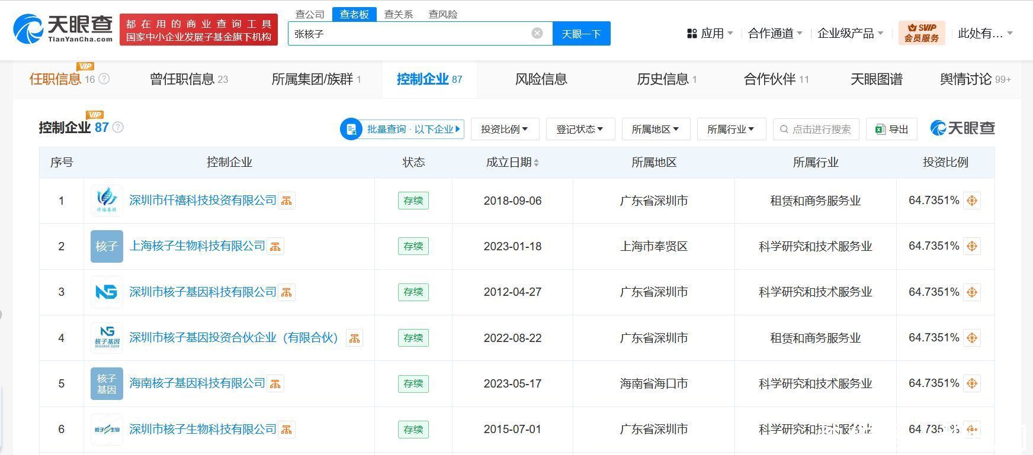Open the 所属行业 filter dropdown
Screen dimensions: 1033x455
click(731, 129)
